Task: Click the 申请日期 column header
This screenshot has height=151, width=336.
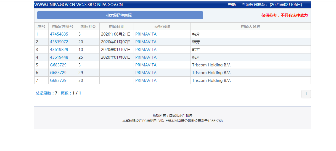Action: coord(117,26)
